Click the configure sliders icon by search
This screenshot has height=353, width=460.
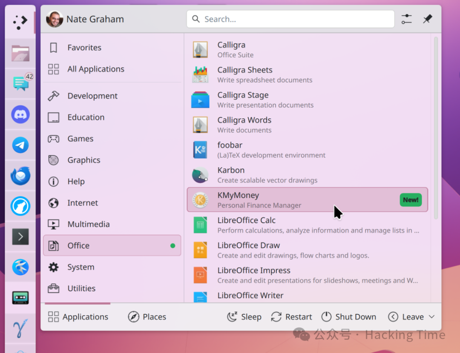point(407,19)
